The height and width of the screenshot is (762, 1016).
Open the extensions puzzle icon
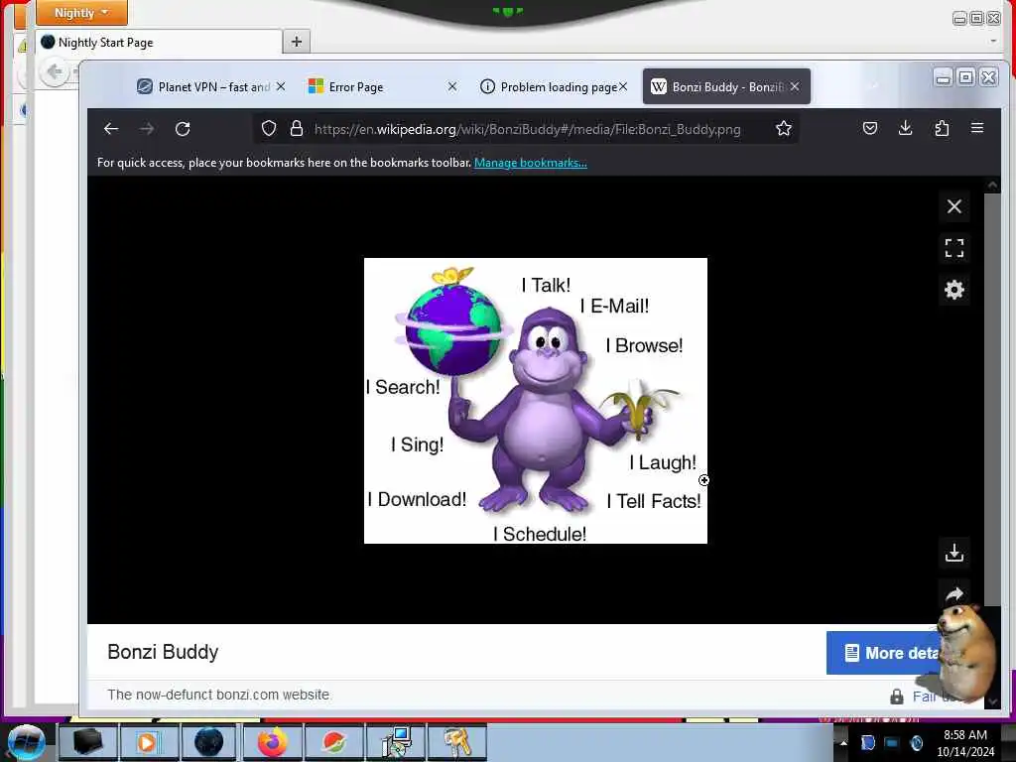pyautogui.click(x=942, y=128)
